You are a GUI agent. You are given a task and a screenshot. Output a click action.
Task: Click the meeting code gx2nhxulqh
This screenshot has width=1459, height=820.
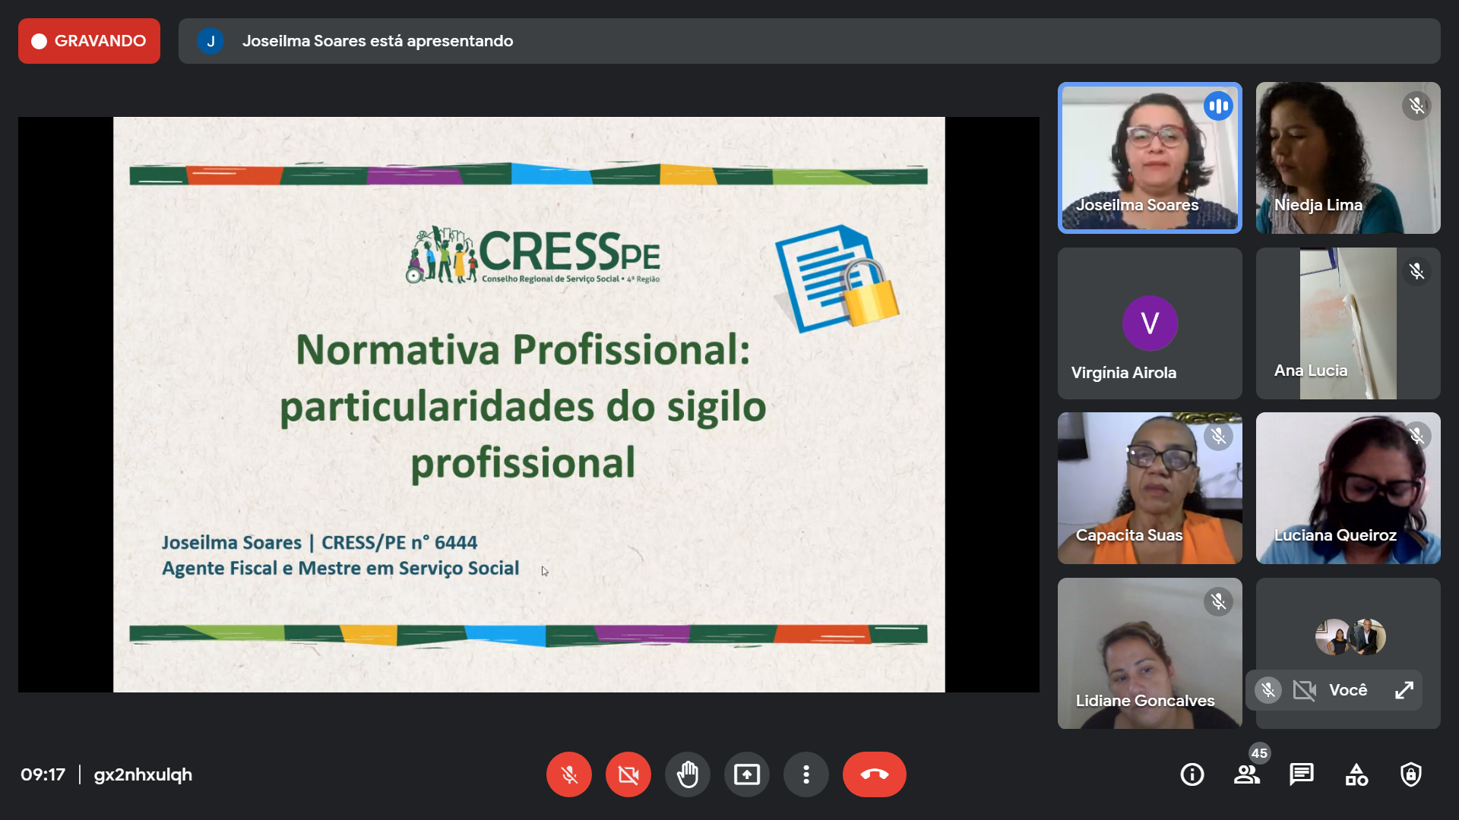coord(143,774)
